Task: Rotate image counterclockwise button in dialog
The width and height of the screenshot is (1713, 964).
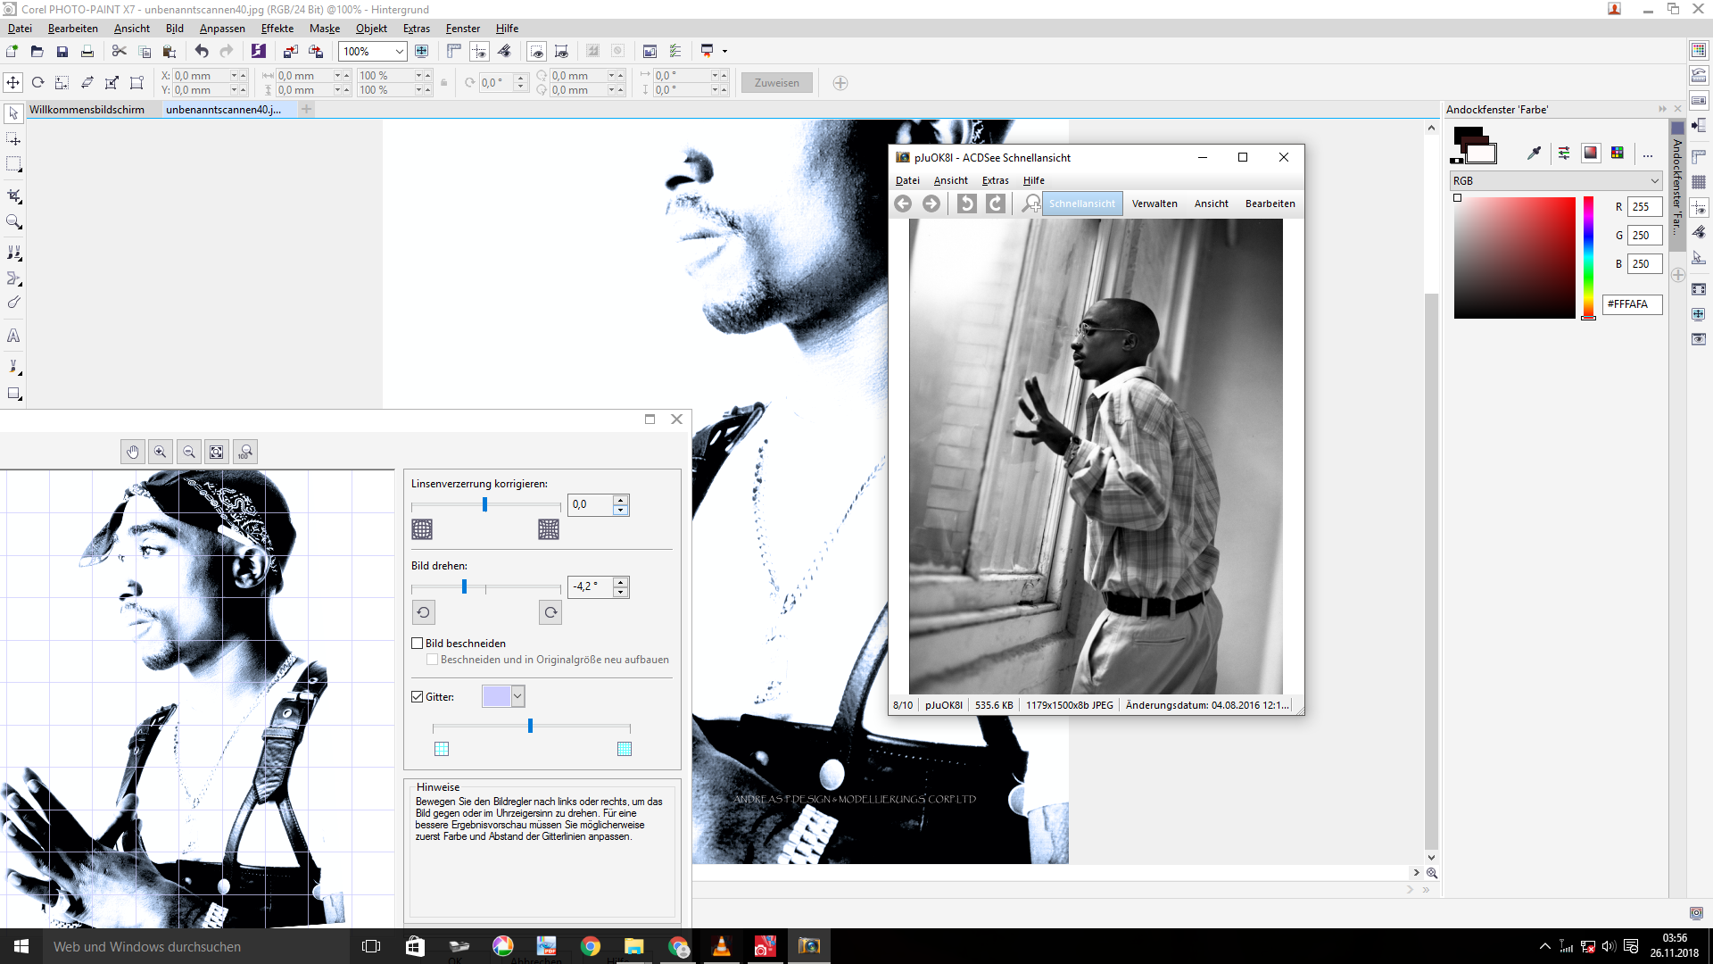Action: point(423,612)
